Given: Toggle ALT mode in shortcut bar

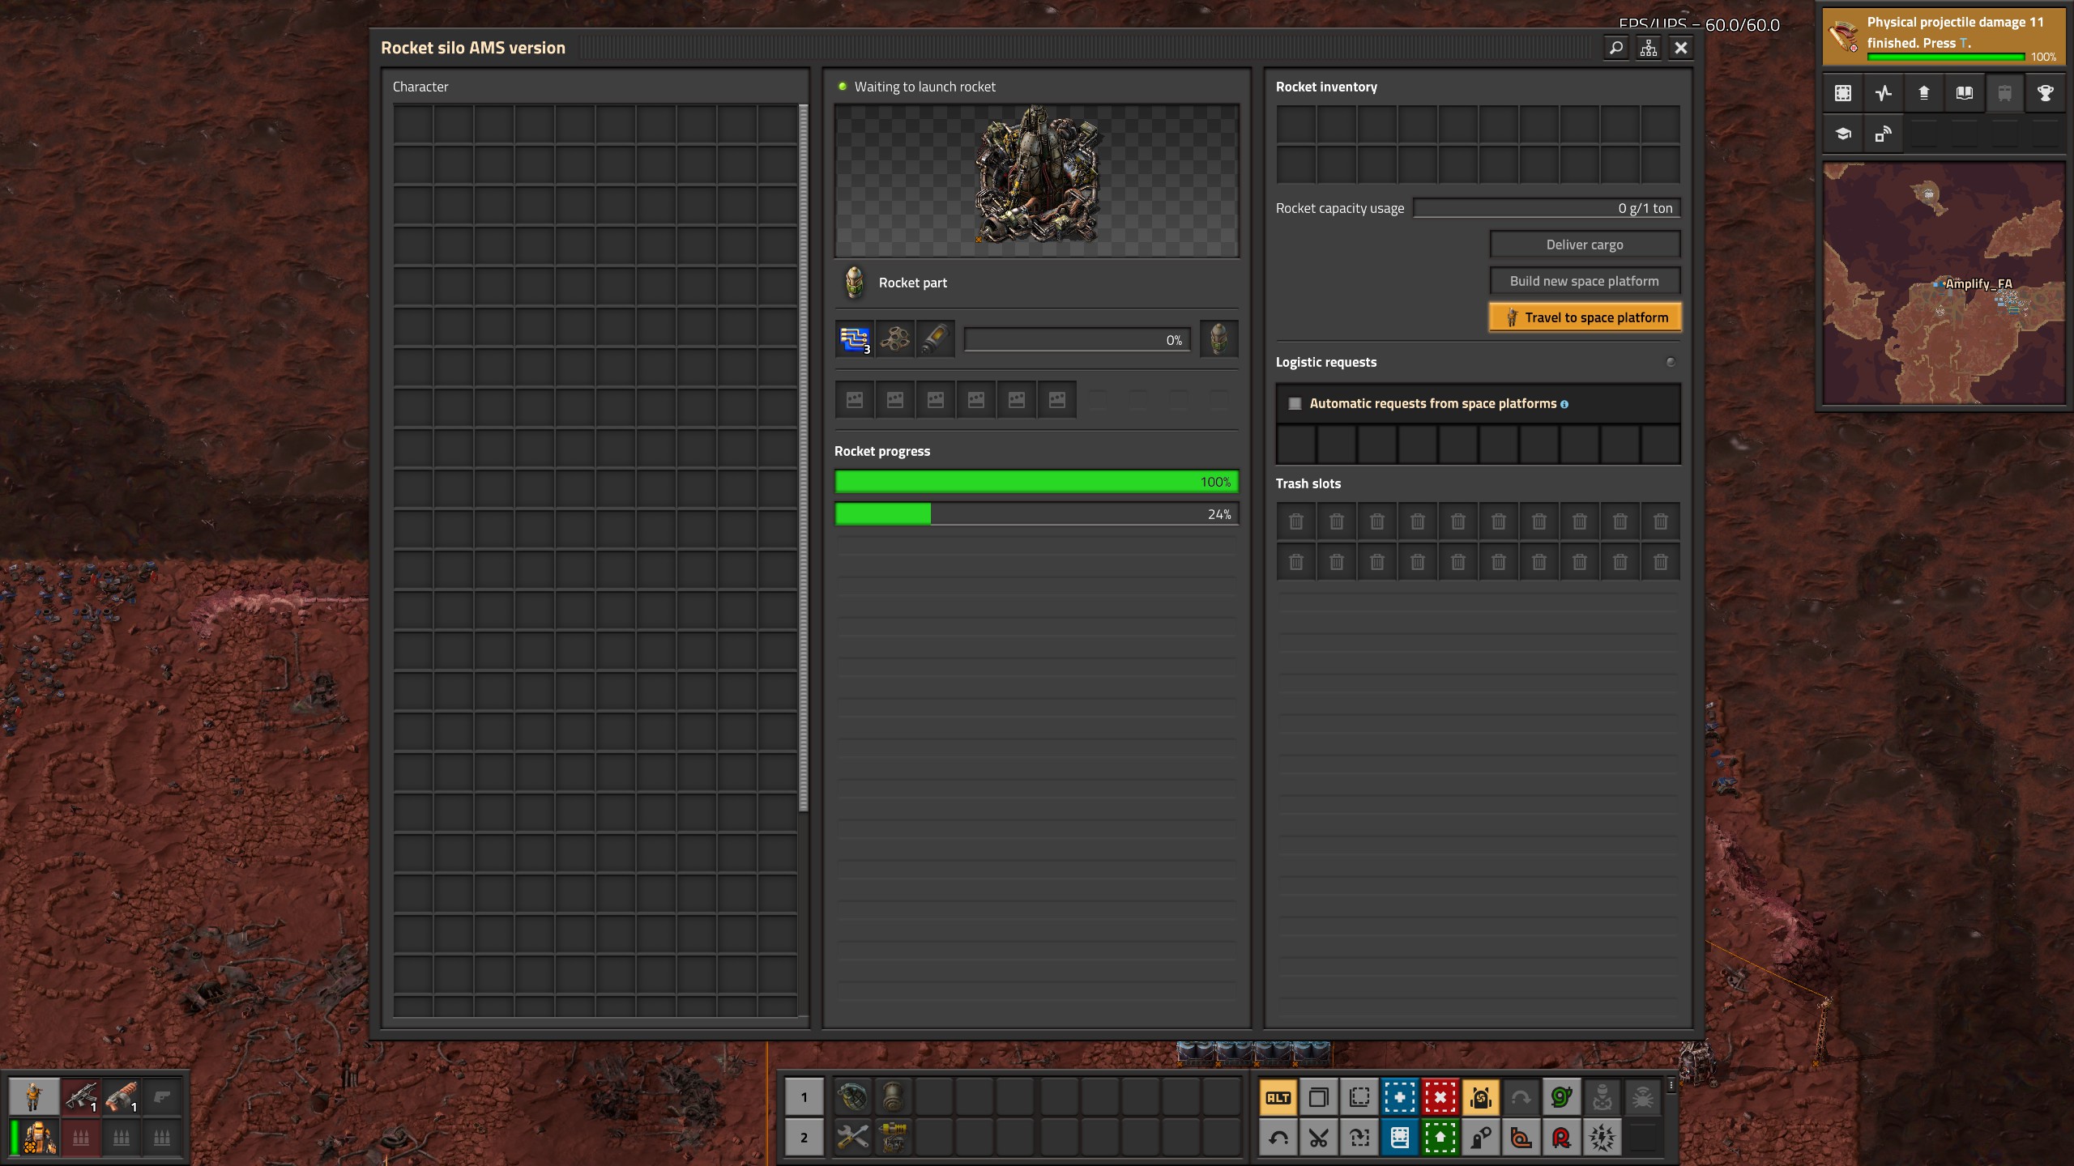Looking at the screenshot, I should [x=1278, y=1097].
